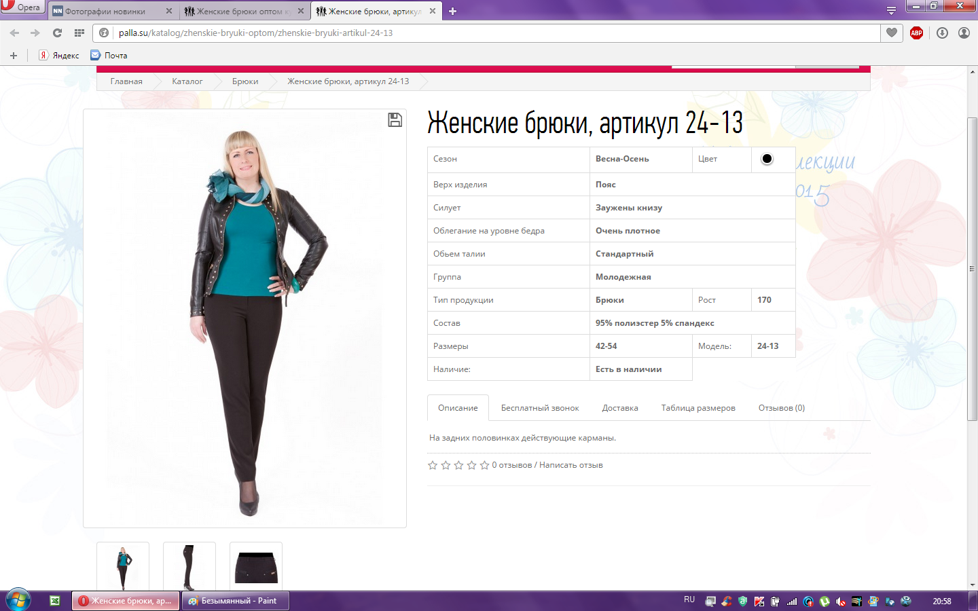Select the size range value 42-54

point(606,346)
